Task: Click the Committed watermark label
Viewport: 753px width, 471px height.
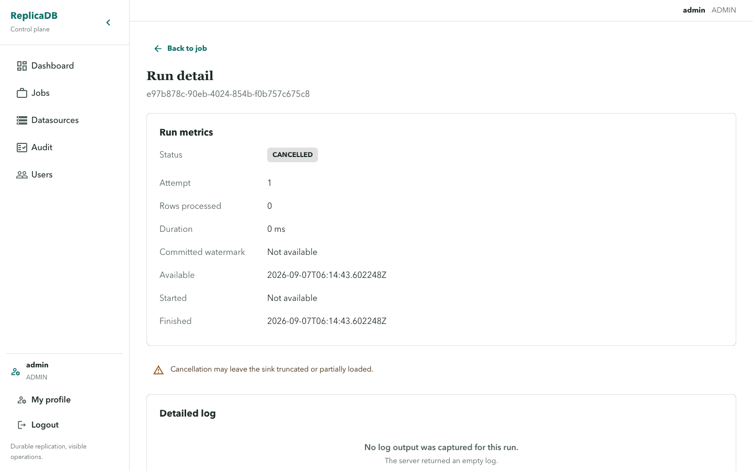Action: 202,252
